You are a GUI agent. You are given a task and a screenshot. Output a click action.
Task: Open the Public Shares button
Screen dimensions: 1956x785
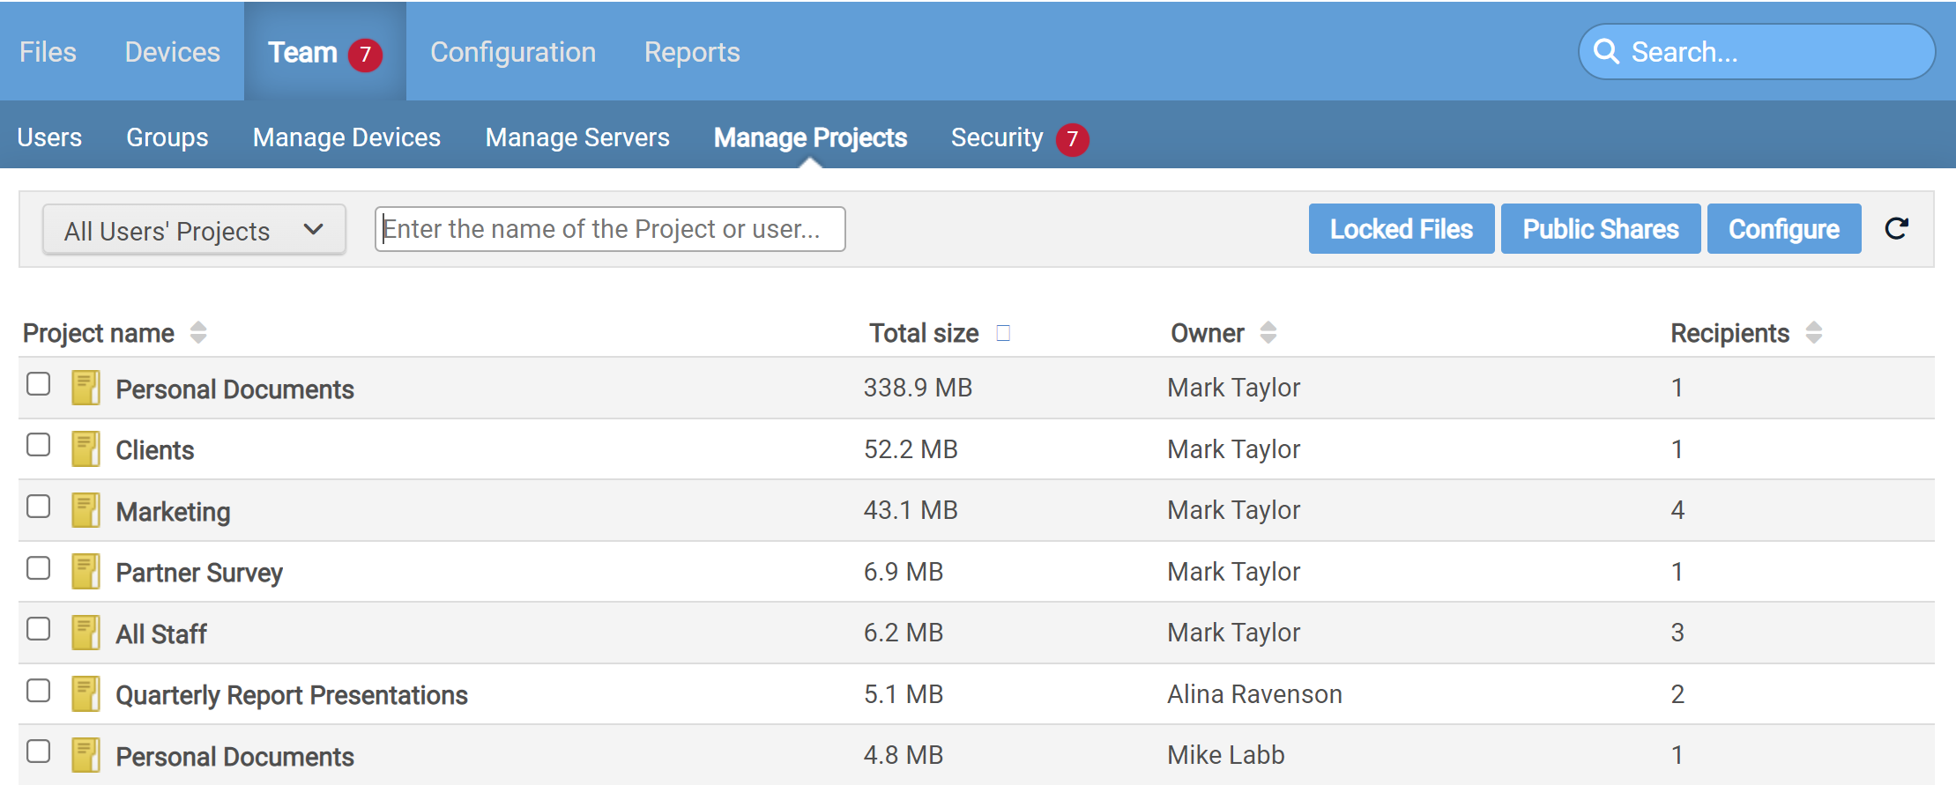tap(1600, 229)
